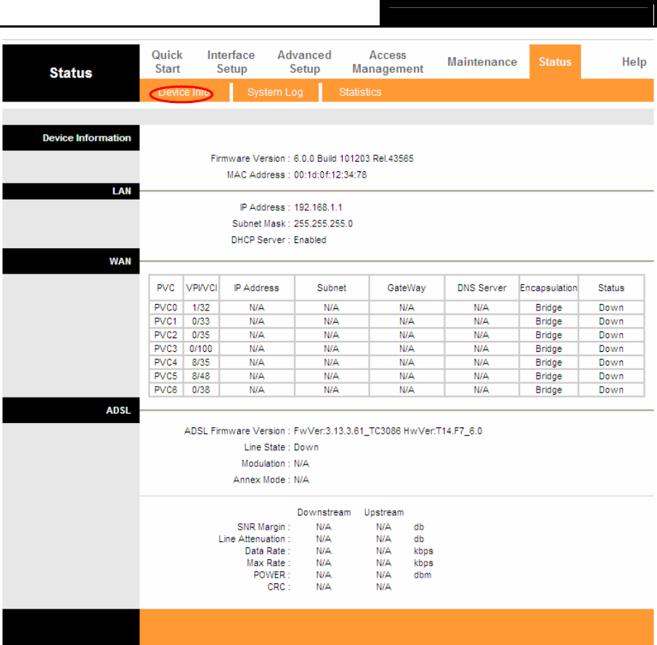Image resolution: width=657 pixels, height=645 pixels.
Task: Open Advanced Setup menu
Action: 304,62
